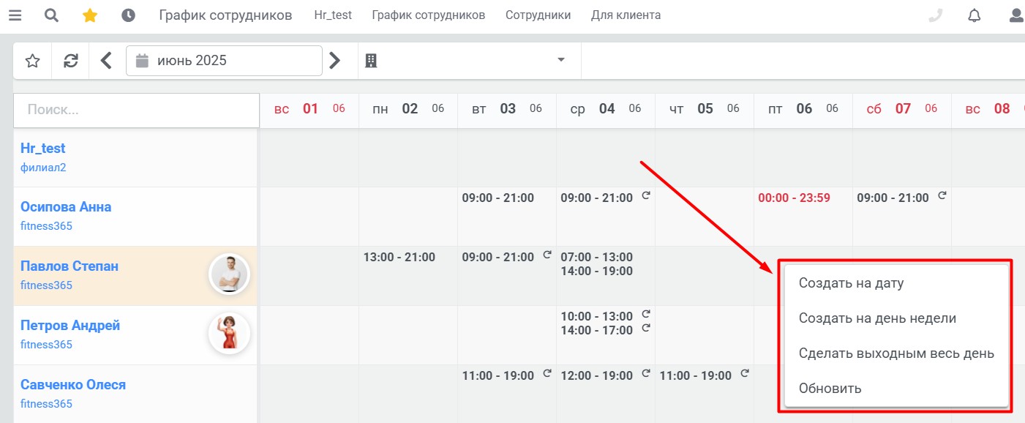1025x423 pixels.
Task: Open Павлов Степан avatar photo
Action: 230,275
